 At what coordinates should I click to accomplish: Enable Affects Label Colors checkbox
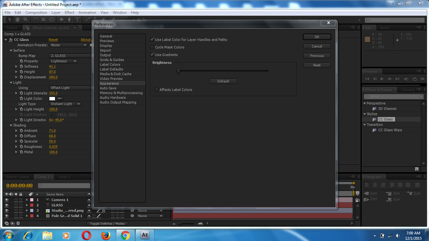click(157, 90)
